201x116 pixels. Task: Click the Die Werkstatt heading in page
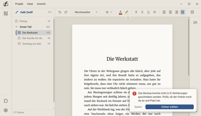click(122, 59)
